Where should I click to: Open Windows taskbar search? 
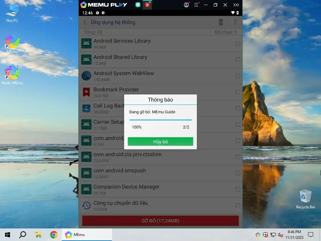coord(23,235)
